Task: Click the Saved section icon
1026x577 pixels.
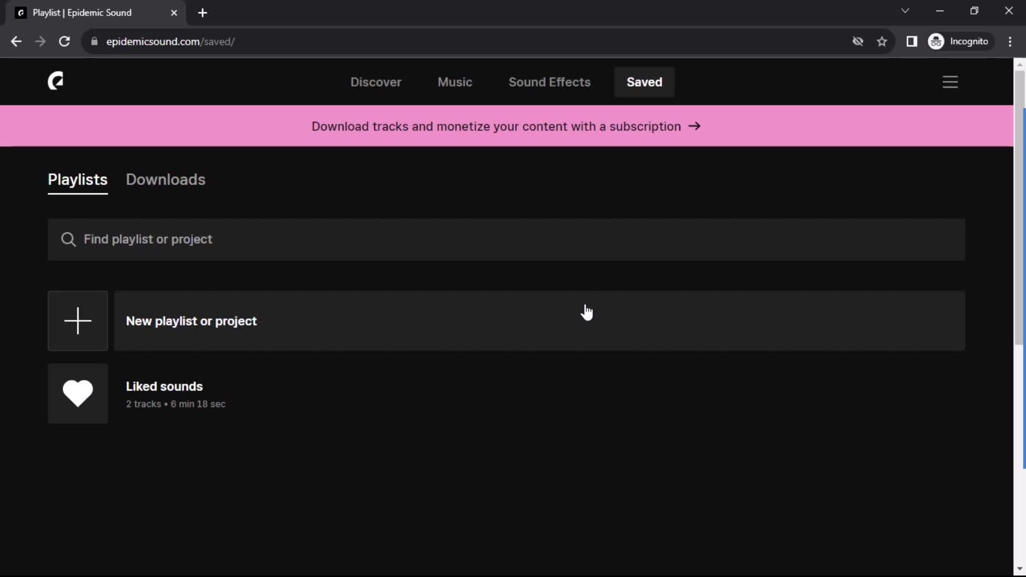Action: (x=644, y=82)
